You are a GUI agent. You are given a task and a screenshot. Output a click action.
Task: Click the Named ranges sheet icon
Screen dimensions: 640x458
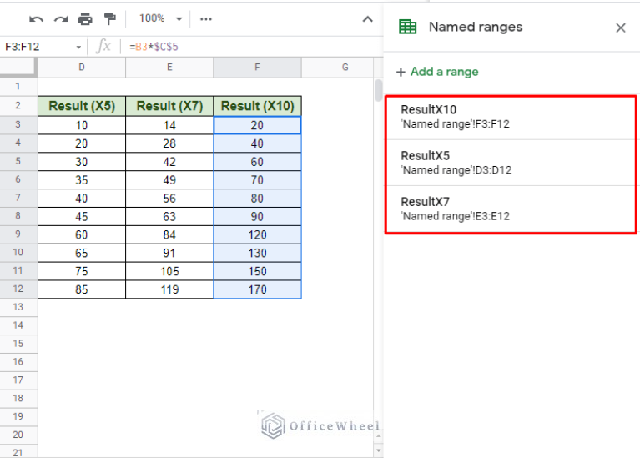407,28
